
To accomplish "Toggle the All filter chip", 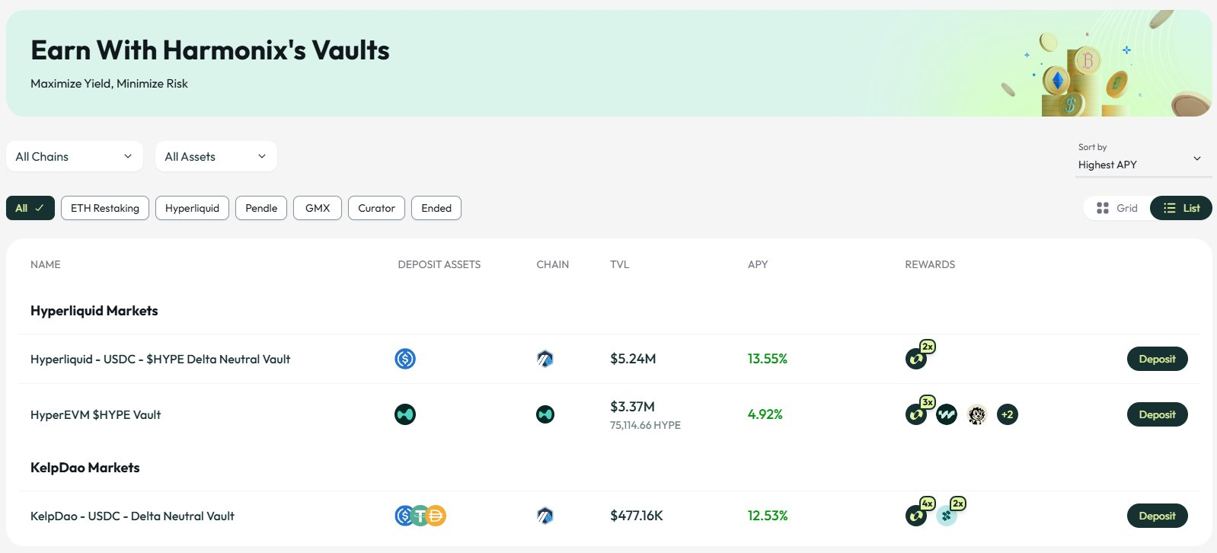I will [x=30, y=208].
